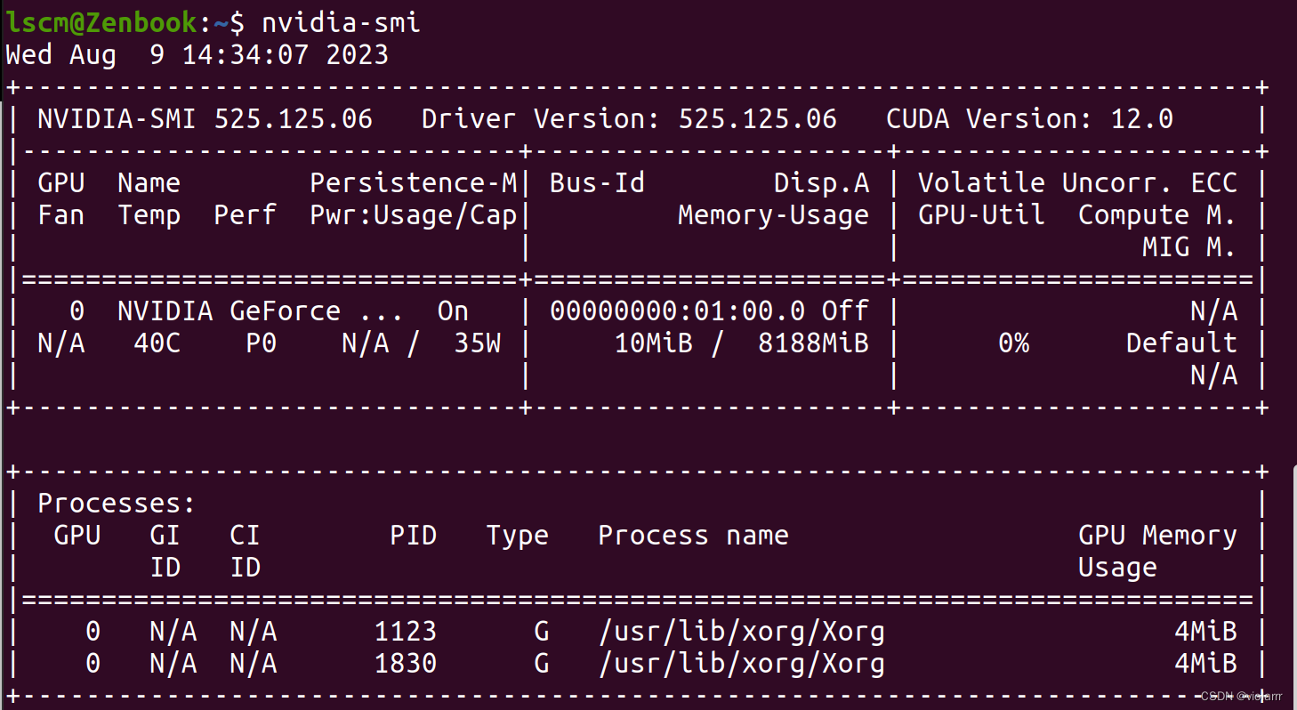Click the power cap value '35W'

pos(477,343)
